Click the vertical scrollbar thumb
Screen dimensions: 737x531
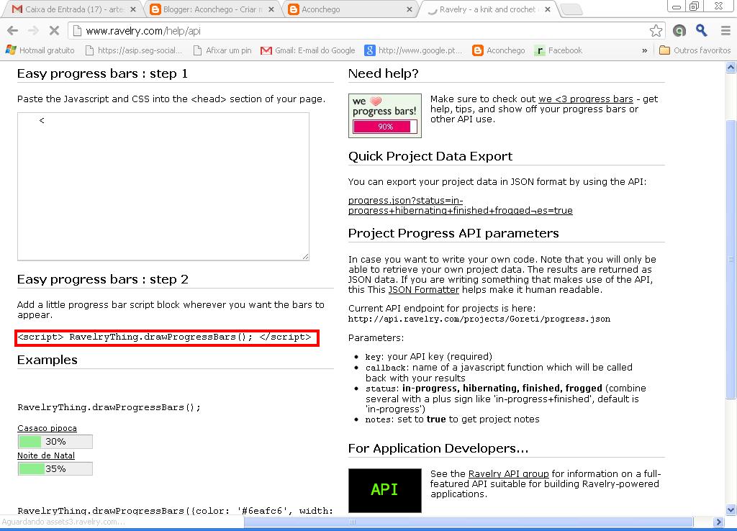[x=731, y=260]
